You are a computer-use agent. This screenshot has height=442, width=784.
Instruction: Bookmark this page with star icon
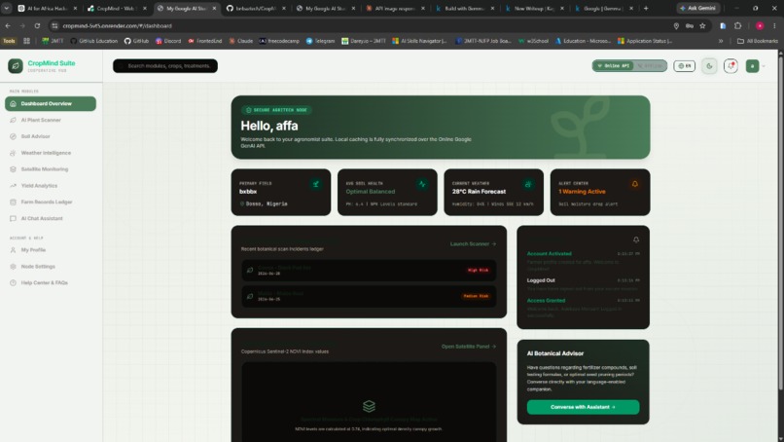click(702, 25)
